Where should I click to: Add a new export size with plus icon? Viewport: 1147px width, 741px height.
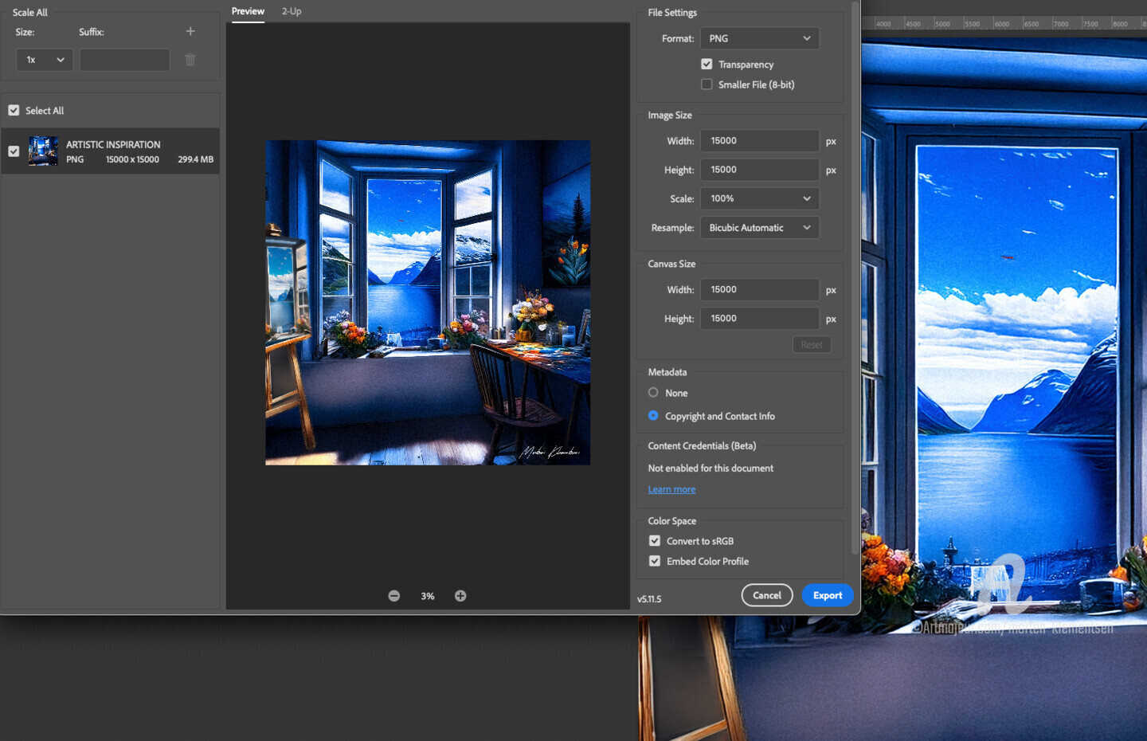coord(190,31)
